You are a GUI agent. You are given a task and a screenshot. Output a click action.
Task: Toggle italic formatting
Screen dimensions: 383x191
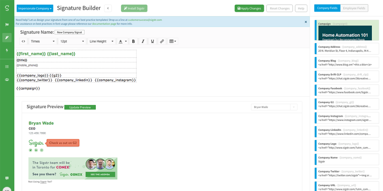143,41
